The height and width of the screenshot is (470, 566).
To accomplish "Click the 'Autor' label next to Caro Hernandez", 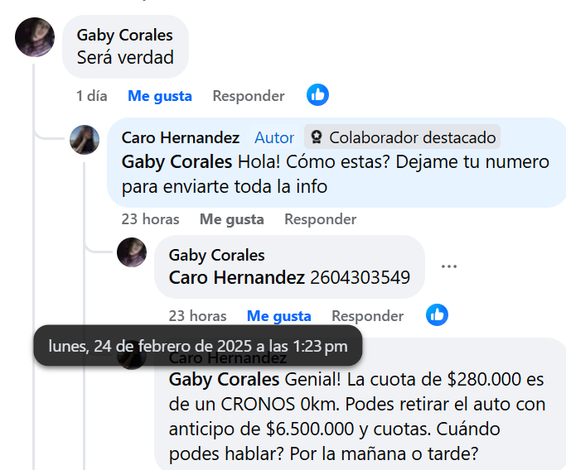I will coord(274,137).
